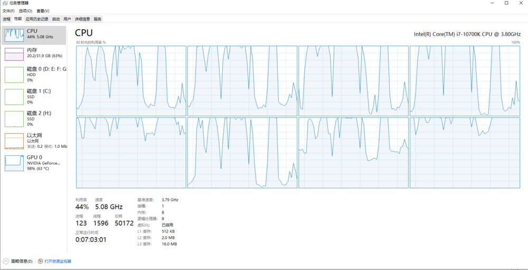Click the 3.79 GHz base speed value

pyautogui.click(x=170, y=200)
